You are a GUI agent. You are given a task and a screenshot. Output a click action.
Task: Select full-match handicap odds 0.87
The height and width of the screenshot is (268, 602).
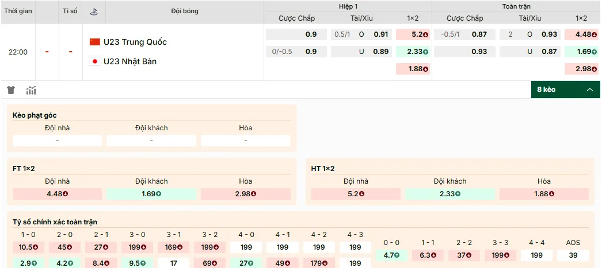(479, 34)
